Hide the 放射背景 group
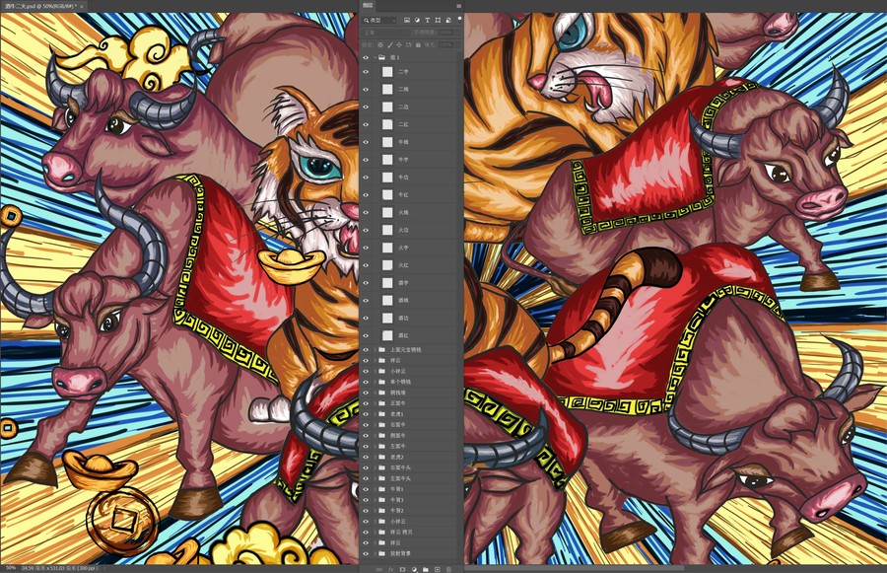Screen dimensions: 887x573 click(x=366, y=553)
